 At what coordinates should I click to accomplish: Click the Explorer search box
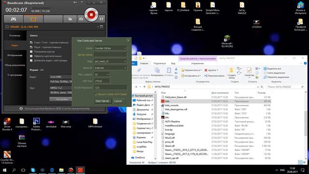point(285,87)
